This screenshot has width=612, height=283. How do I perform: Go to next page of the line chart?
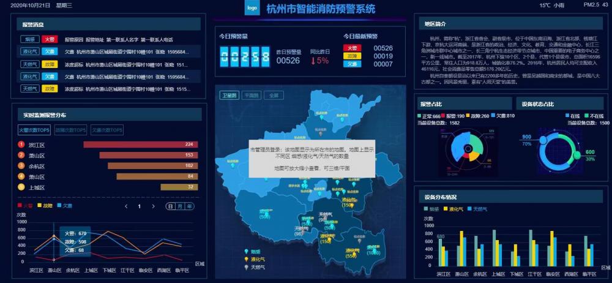click(x=152, y=206)
